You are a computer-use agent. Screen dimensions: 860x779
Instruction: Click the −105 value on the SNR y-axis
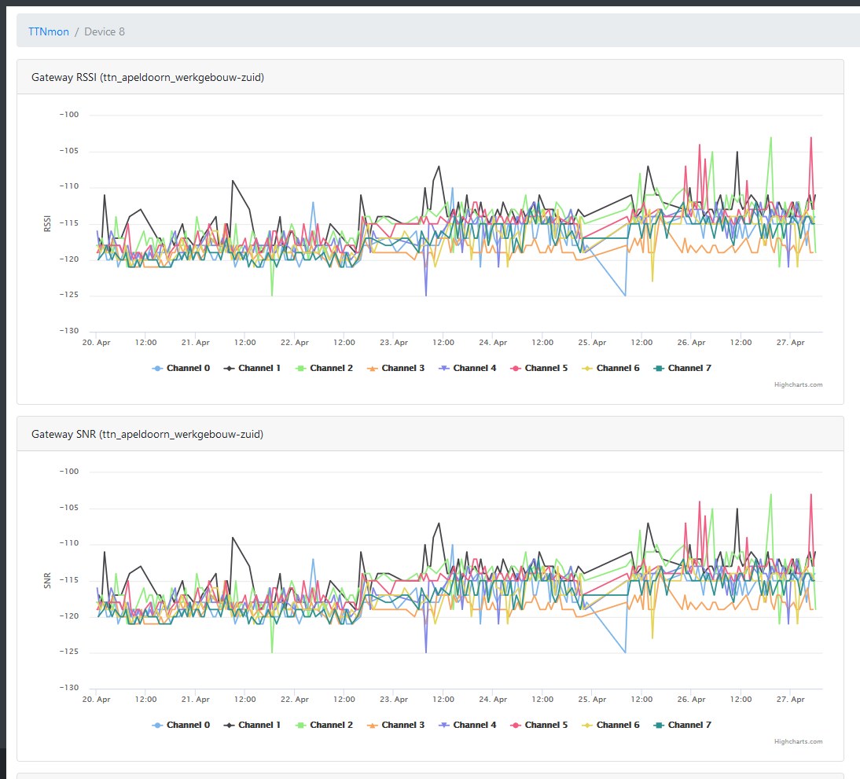(69, 508)
